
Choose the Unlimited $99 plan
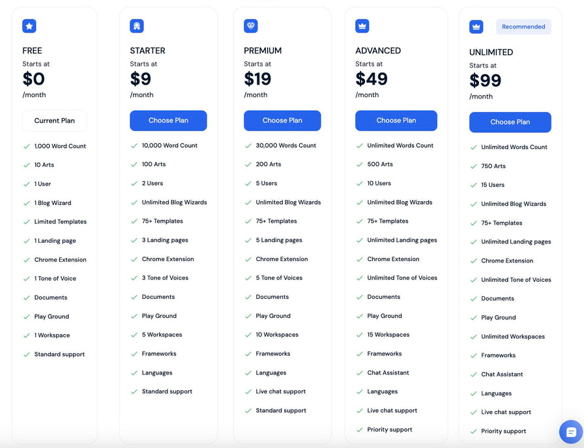click(x=510, y=122)
